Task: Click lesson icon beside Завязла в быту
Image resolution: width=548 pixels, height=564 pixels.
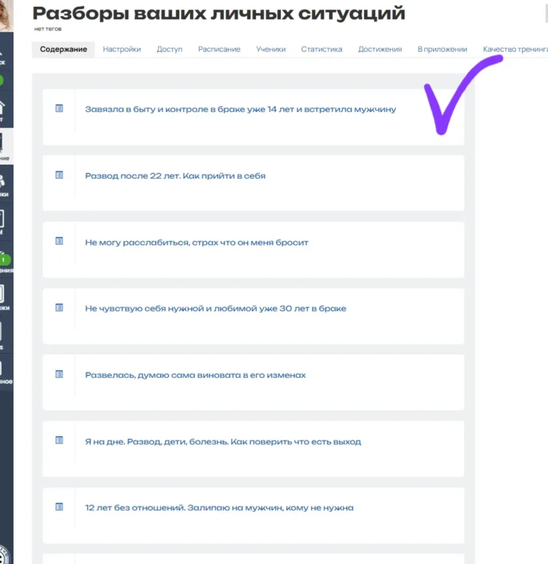Action: tap(59, 108)
